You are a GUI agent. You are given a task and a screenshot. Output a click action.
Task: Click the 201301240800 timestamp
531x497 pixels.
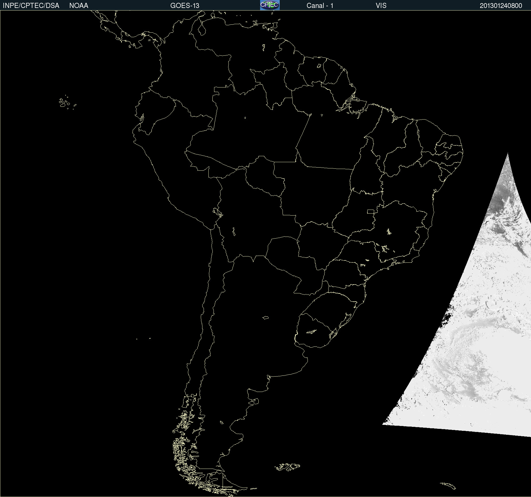click(x=501, y=6)
